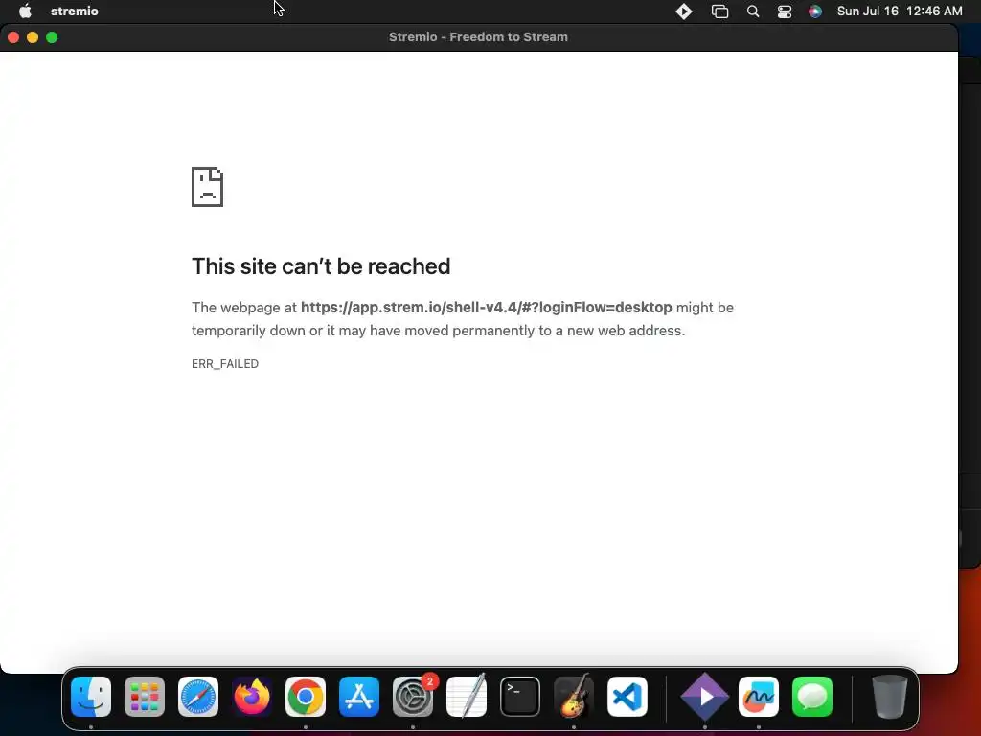Viewport: 981px width, 736px height.
Task: Launch Safari from the Dock
Action: point(198,697)
